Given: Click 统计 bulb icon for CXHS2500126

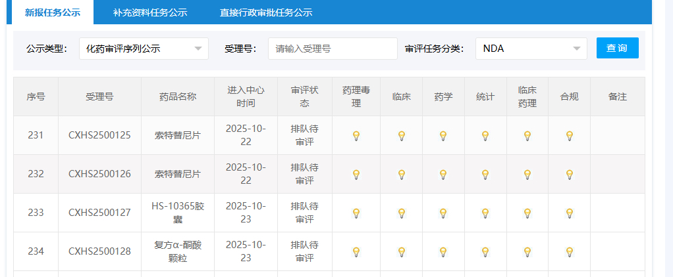Looking at the screenshot, I should point(485,174).
